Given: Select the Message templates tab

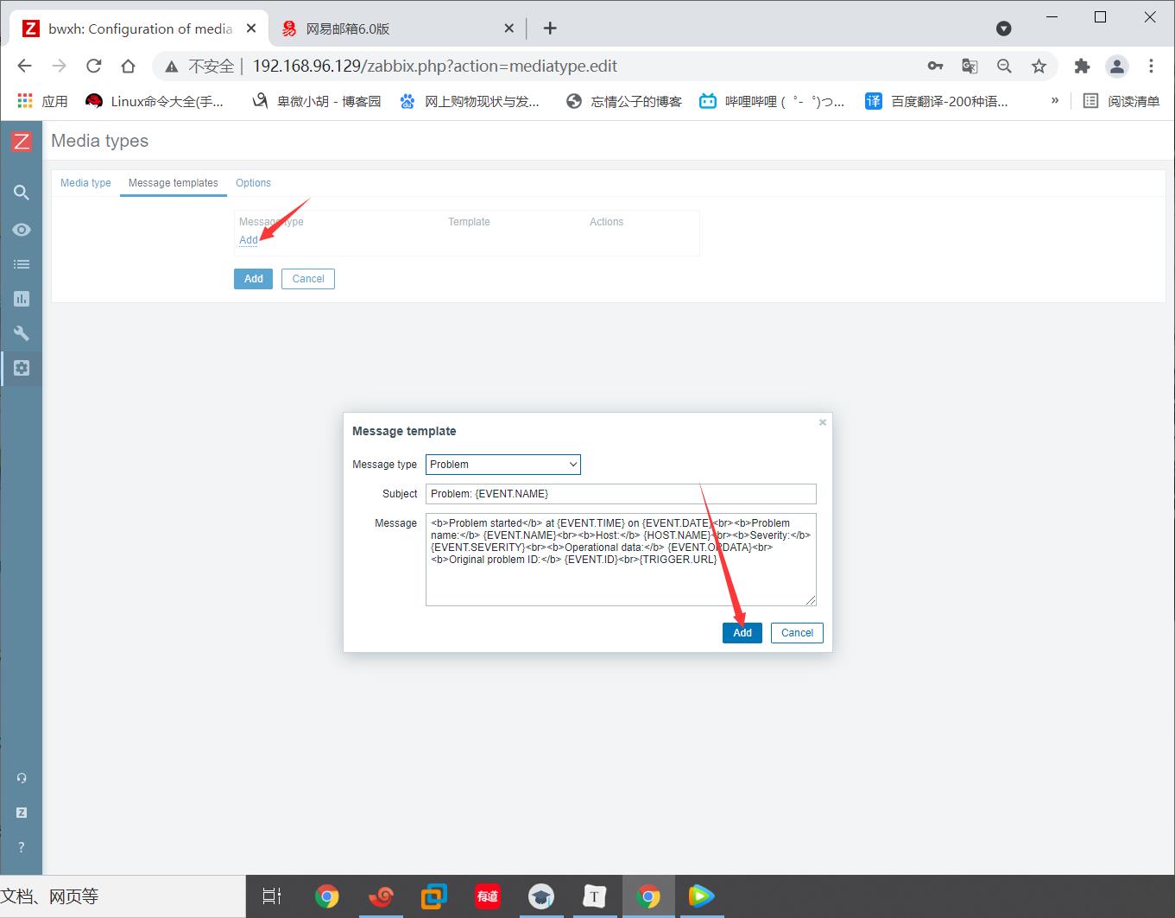Looking at the screenshot, I should click(x=174, y=183).
